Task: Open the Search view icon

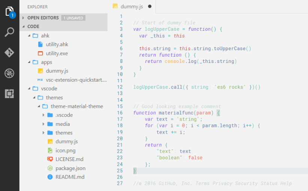Action: point(9,32)
